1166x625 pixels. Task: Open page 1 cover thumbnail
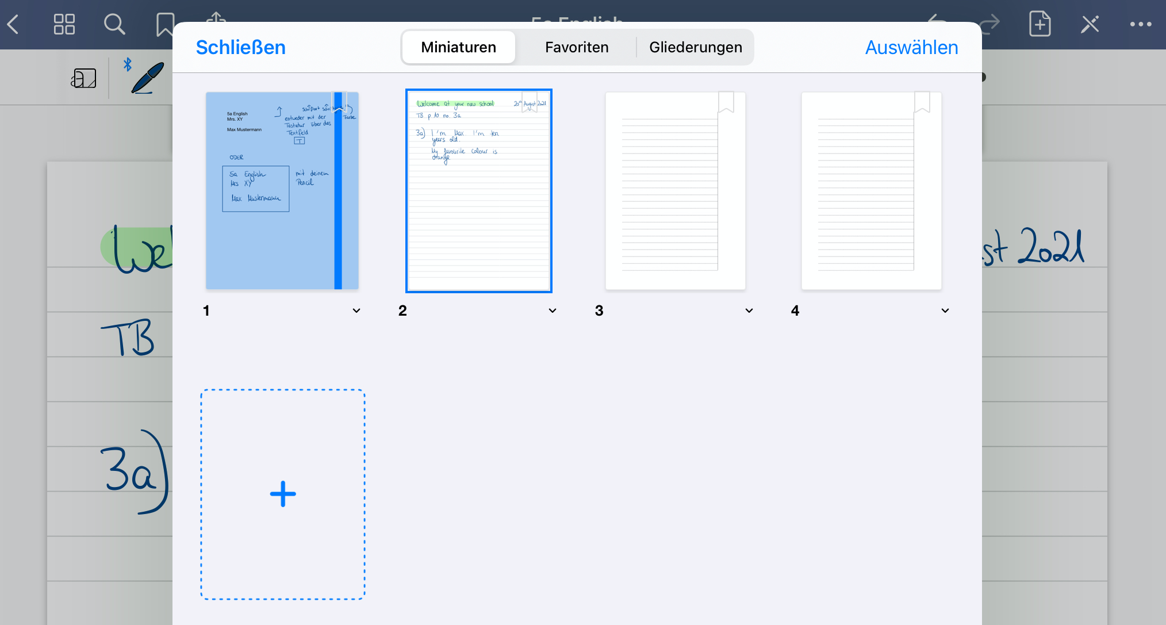(x=282, y=190)
